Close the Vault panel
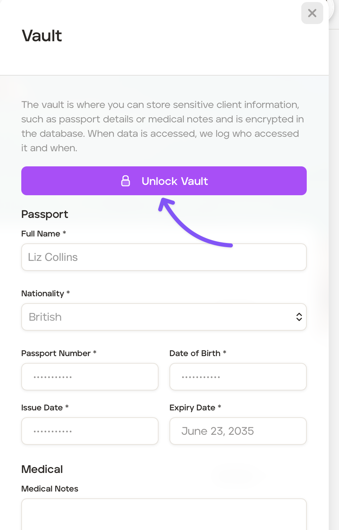Viewport: 339px width, 530px height. (x=312, y=13)
